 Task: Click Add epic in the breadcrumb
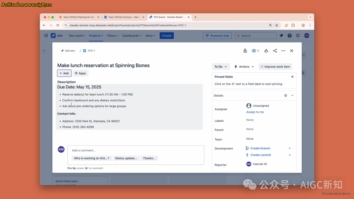click(x=68, y=51)
